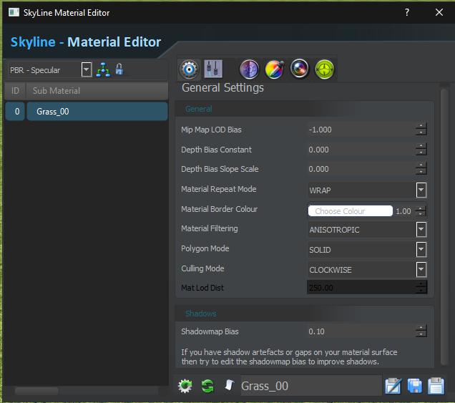Select the purple disc toolbar icon
The width and height of the screenshot is (455, 403).
tap(249, 69)
